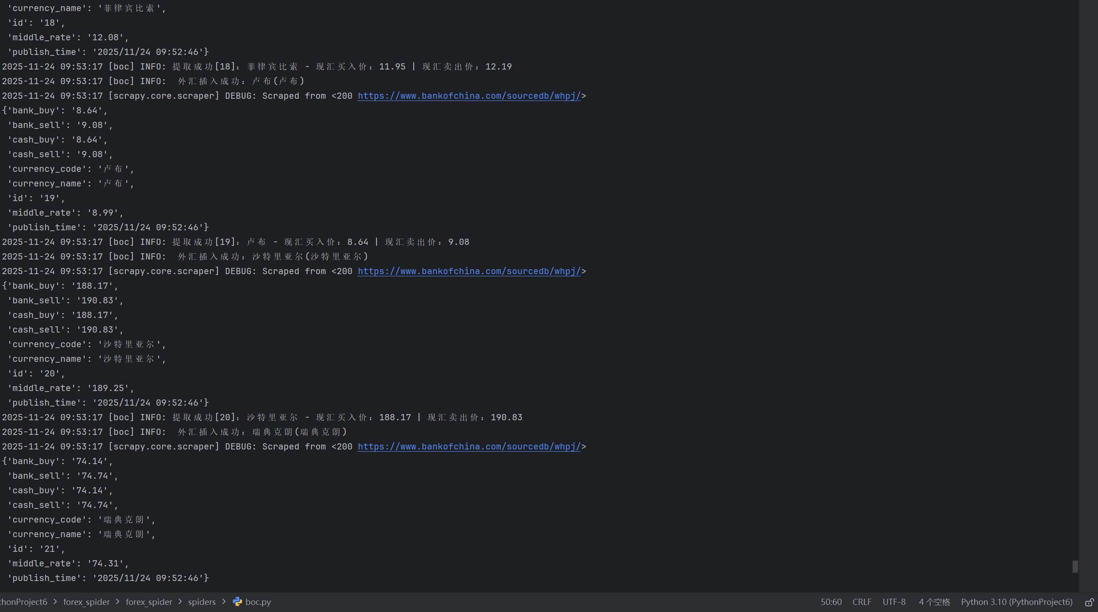Open bankofchina link above bank_buy 74.14
This screenshot has width=1098, height=612.
[x=469, y=446]
